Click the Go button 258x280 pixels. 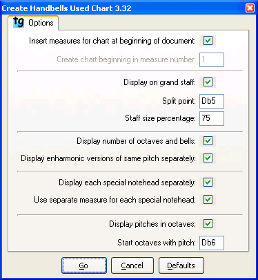[84, 265]
